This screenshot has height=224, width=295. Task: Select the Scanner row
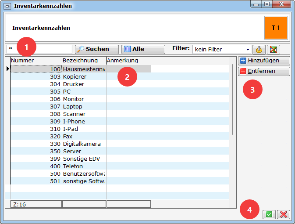pyautogui.click(x=120, y=114)
